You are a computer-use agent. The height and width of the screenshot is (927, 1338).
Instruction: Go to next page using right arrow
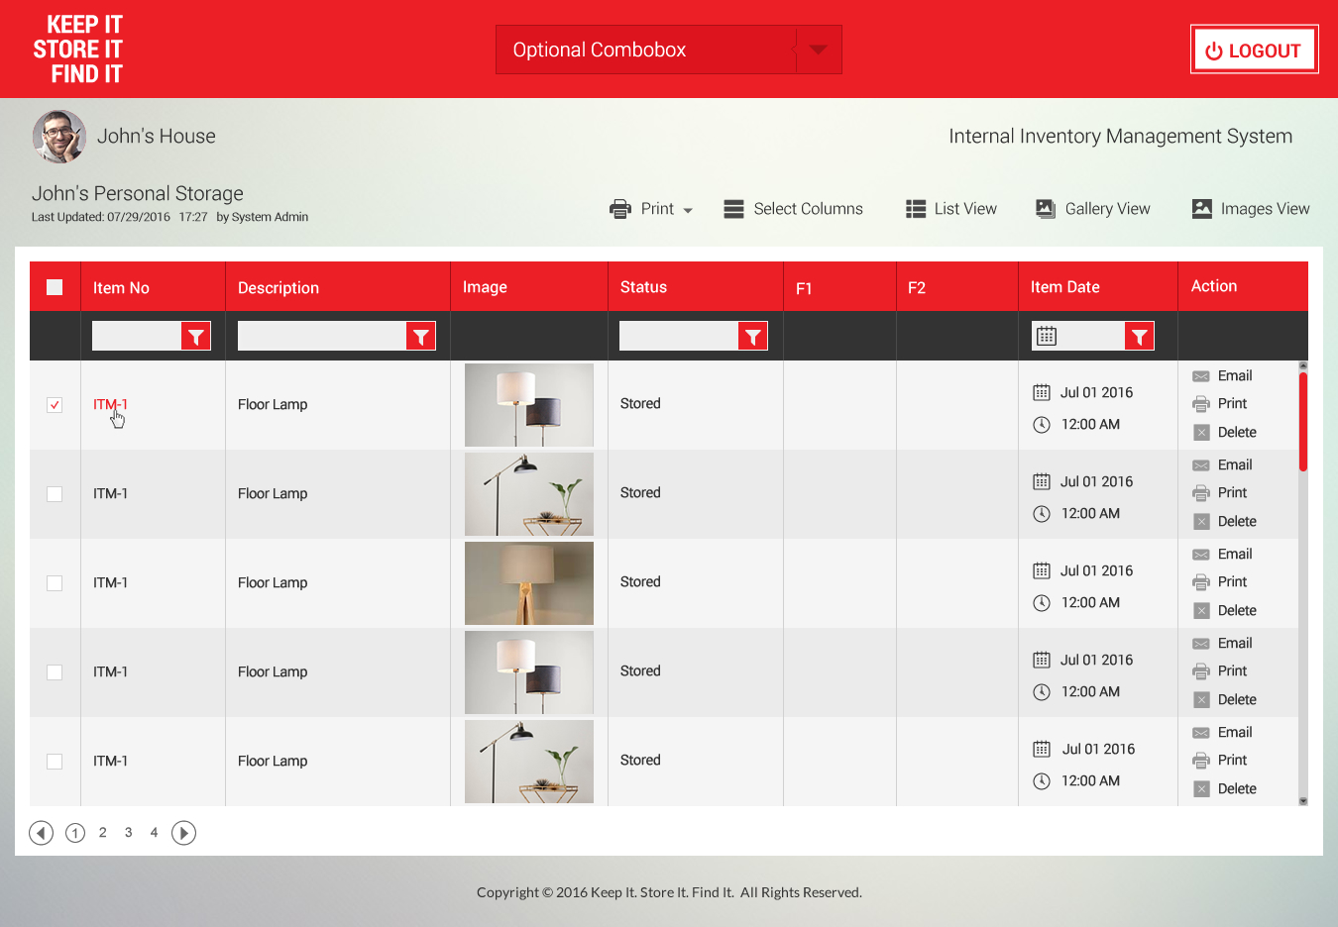[x=183, y=833]
